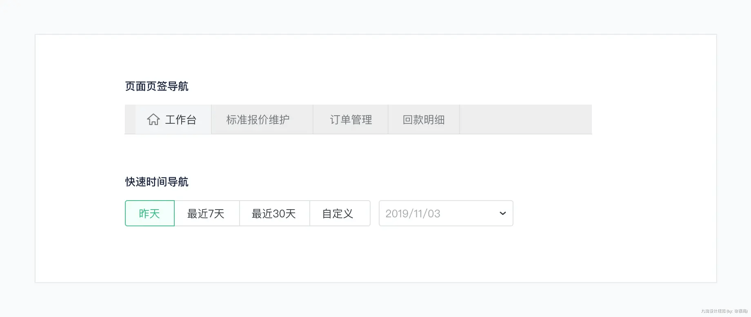Show last 30 days via 最近30天
Image resolution: width=751 pixels, height=317 pixels.
tap(275, 213)
